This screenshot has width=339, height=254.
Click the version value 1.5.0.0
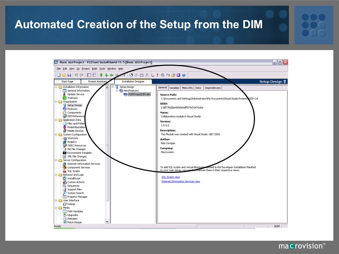pyautogui.click(x=165, y=126)
